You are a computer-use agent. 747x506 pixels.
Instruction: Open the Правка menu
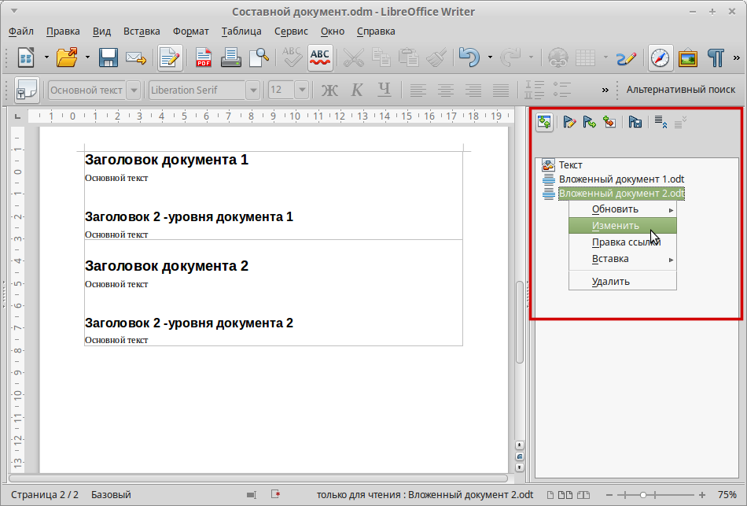[63, 31]
